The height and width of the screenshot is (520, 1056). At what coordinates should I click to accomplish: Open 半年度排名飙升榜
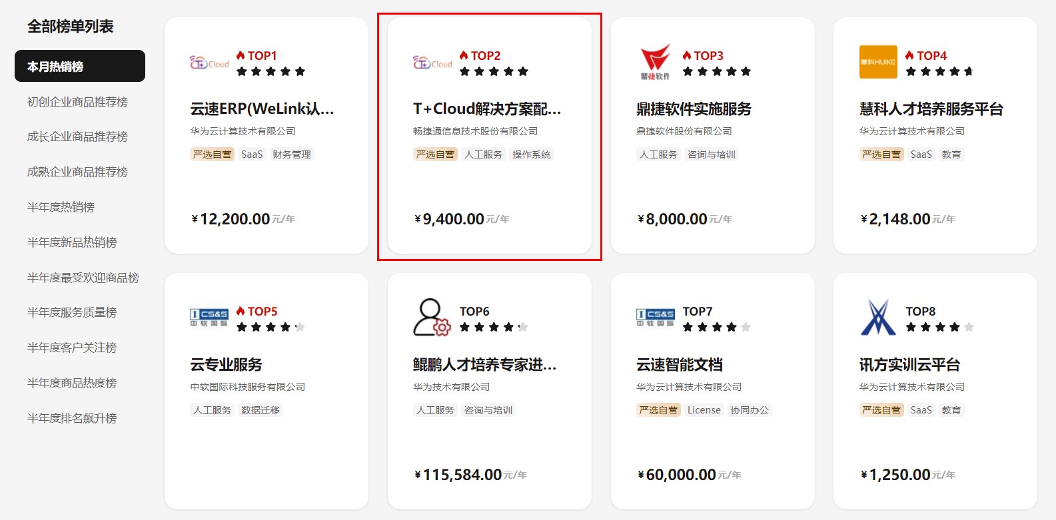[x=72, y=418]
